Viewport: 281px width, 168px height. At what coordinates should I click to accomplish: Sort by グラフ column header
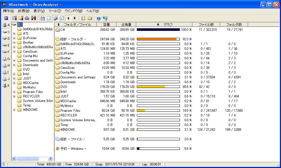tap(164, 24)
